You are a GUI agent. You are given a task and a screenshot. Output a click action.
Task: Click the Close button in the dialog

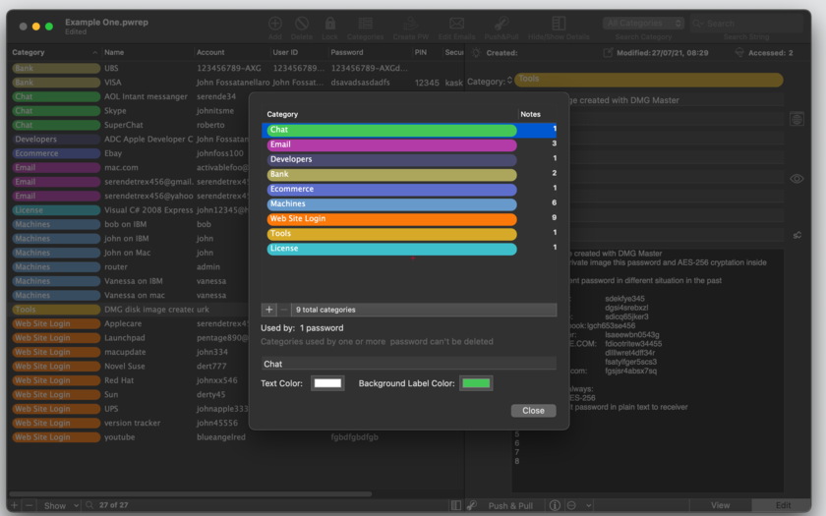(533, 411)
